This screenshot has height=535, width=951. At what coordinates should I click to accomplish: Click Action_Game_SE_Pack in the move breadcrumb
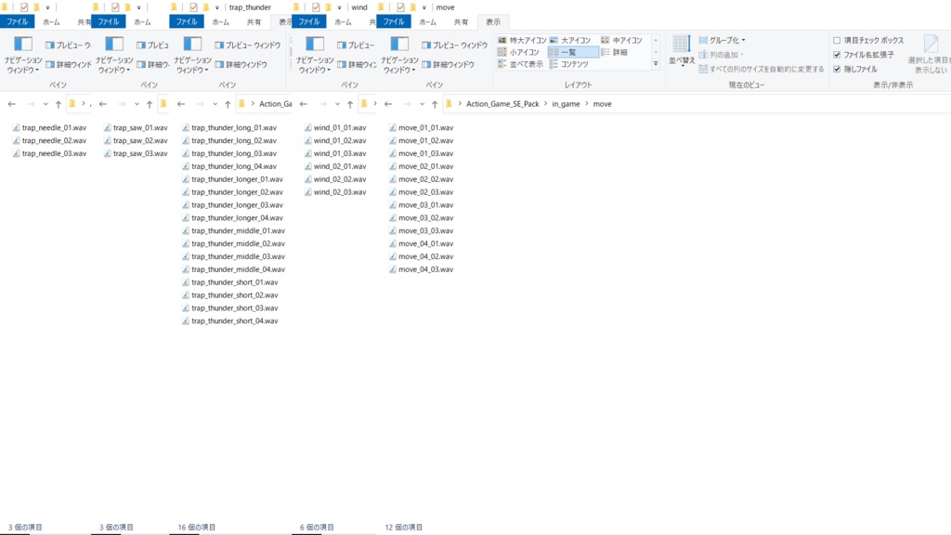(502, 104)
